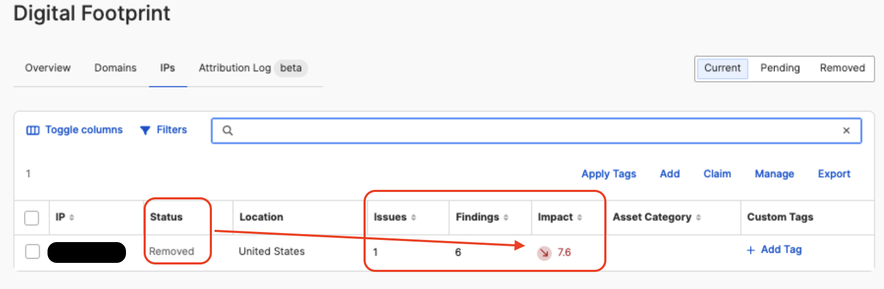Switch view to Removed

point(842,68)
